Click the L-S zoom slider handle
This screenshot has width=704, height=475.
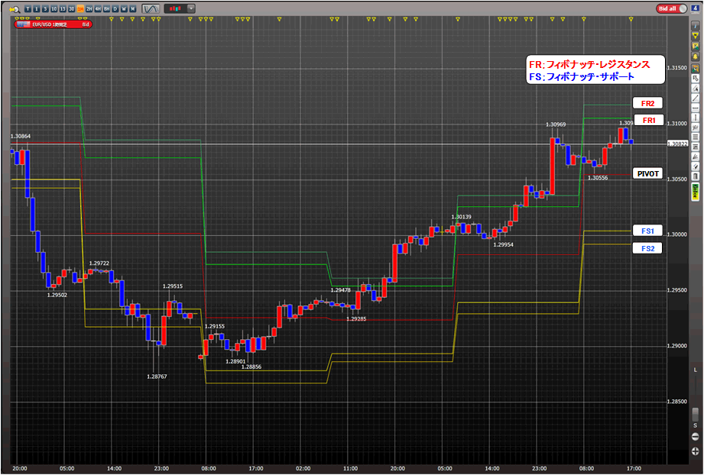point(695,412)
